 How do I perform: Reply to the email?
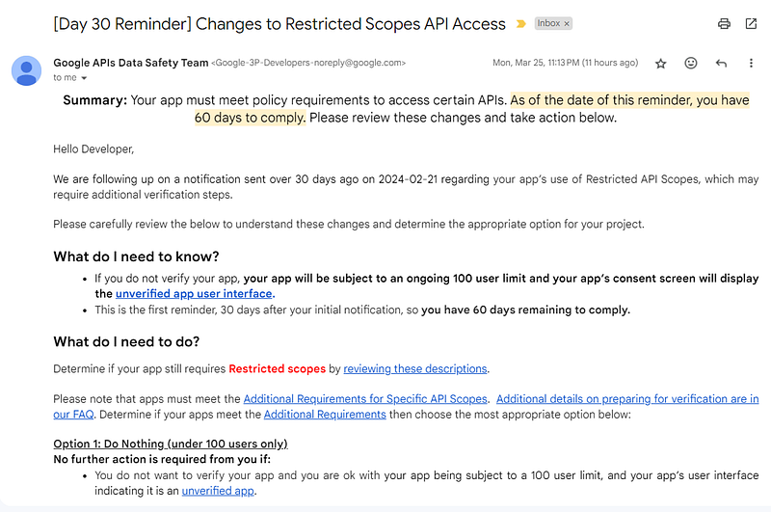[721, 64]
